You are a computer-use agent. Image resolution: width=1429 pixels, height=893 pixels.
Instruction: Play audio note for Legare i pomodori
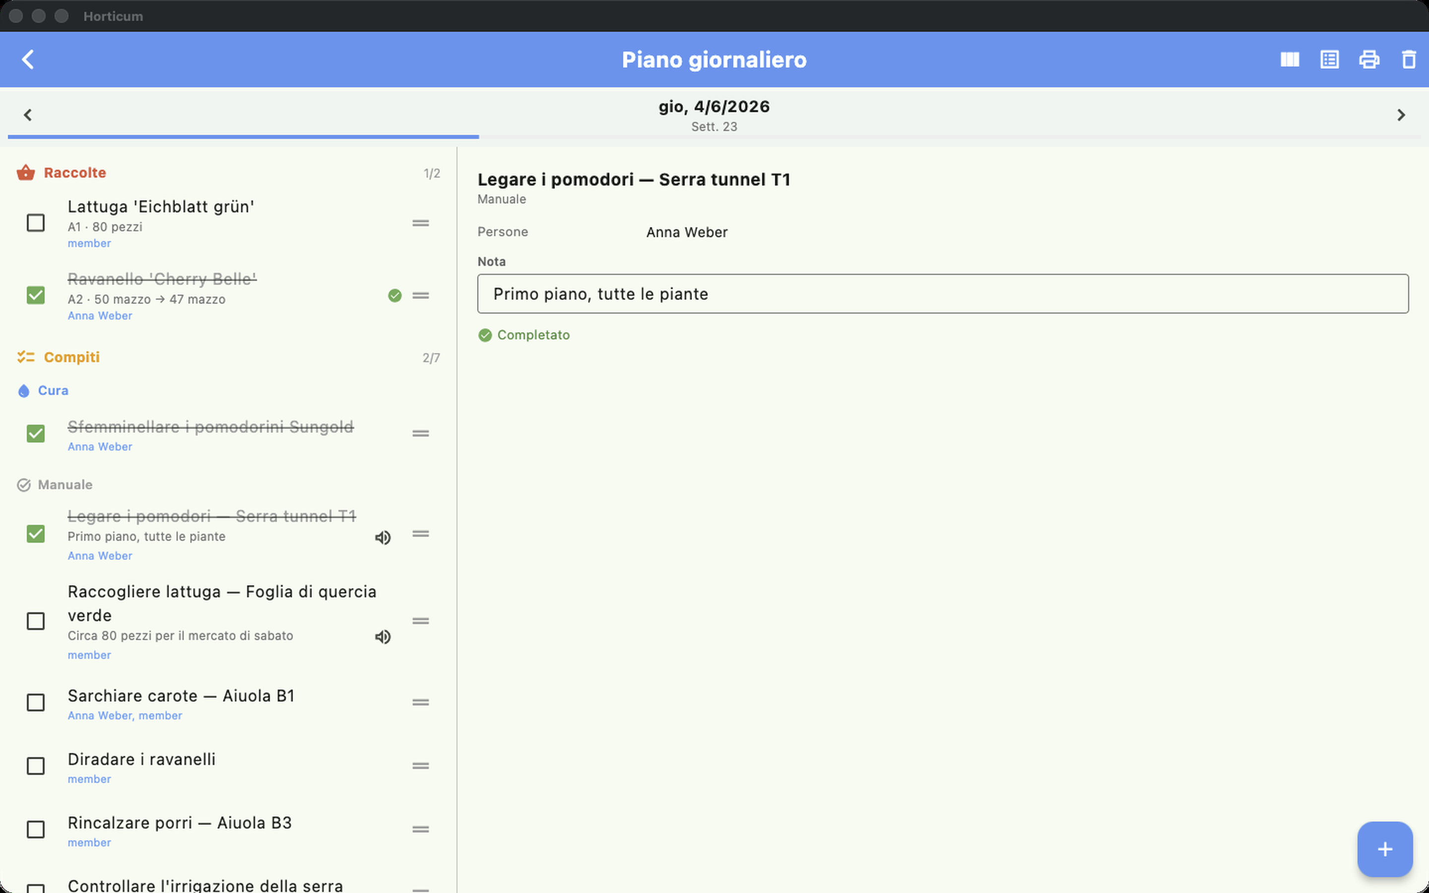click(383, 537)
